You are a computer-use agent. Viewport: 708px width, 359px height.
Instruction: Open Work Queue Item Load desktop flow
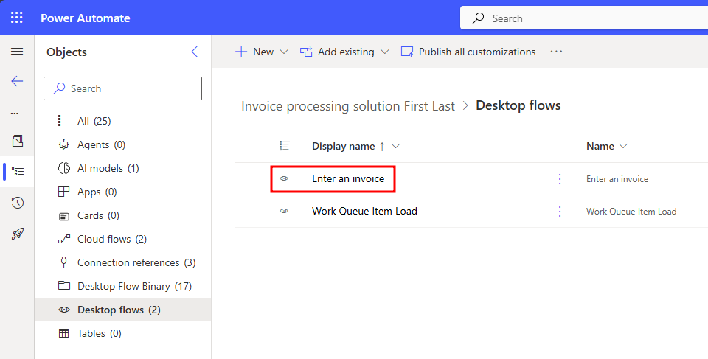tap(364, 212)
